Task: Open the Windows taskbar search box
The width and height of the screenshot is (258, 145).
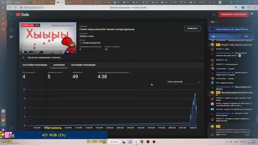Action: pyautogui.click(x=114, y=142)
